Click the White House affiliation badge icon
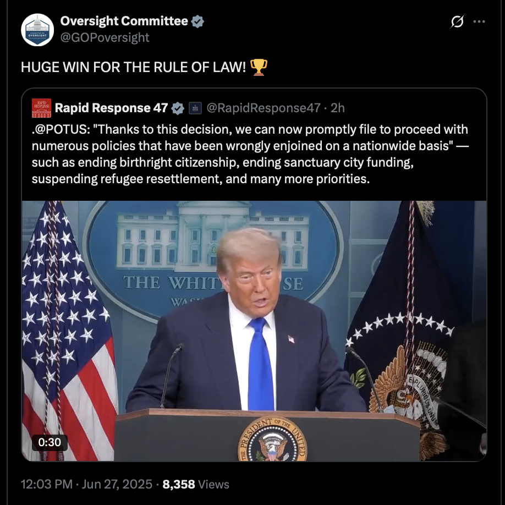 click(x=195, y=108)
